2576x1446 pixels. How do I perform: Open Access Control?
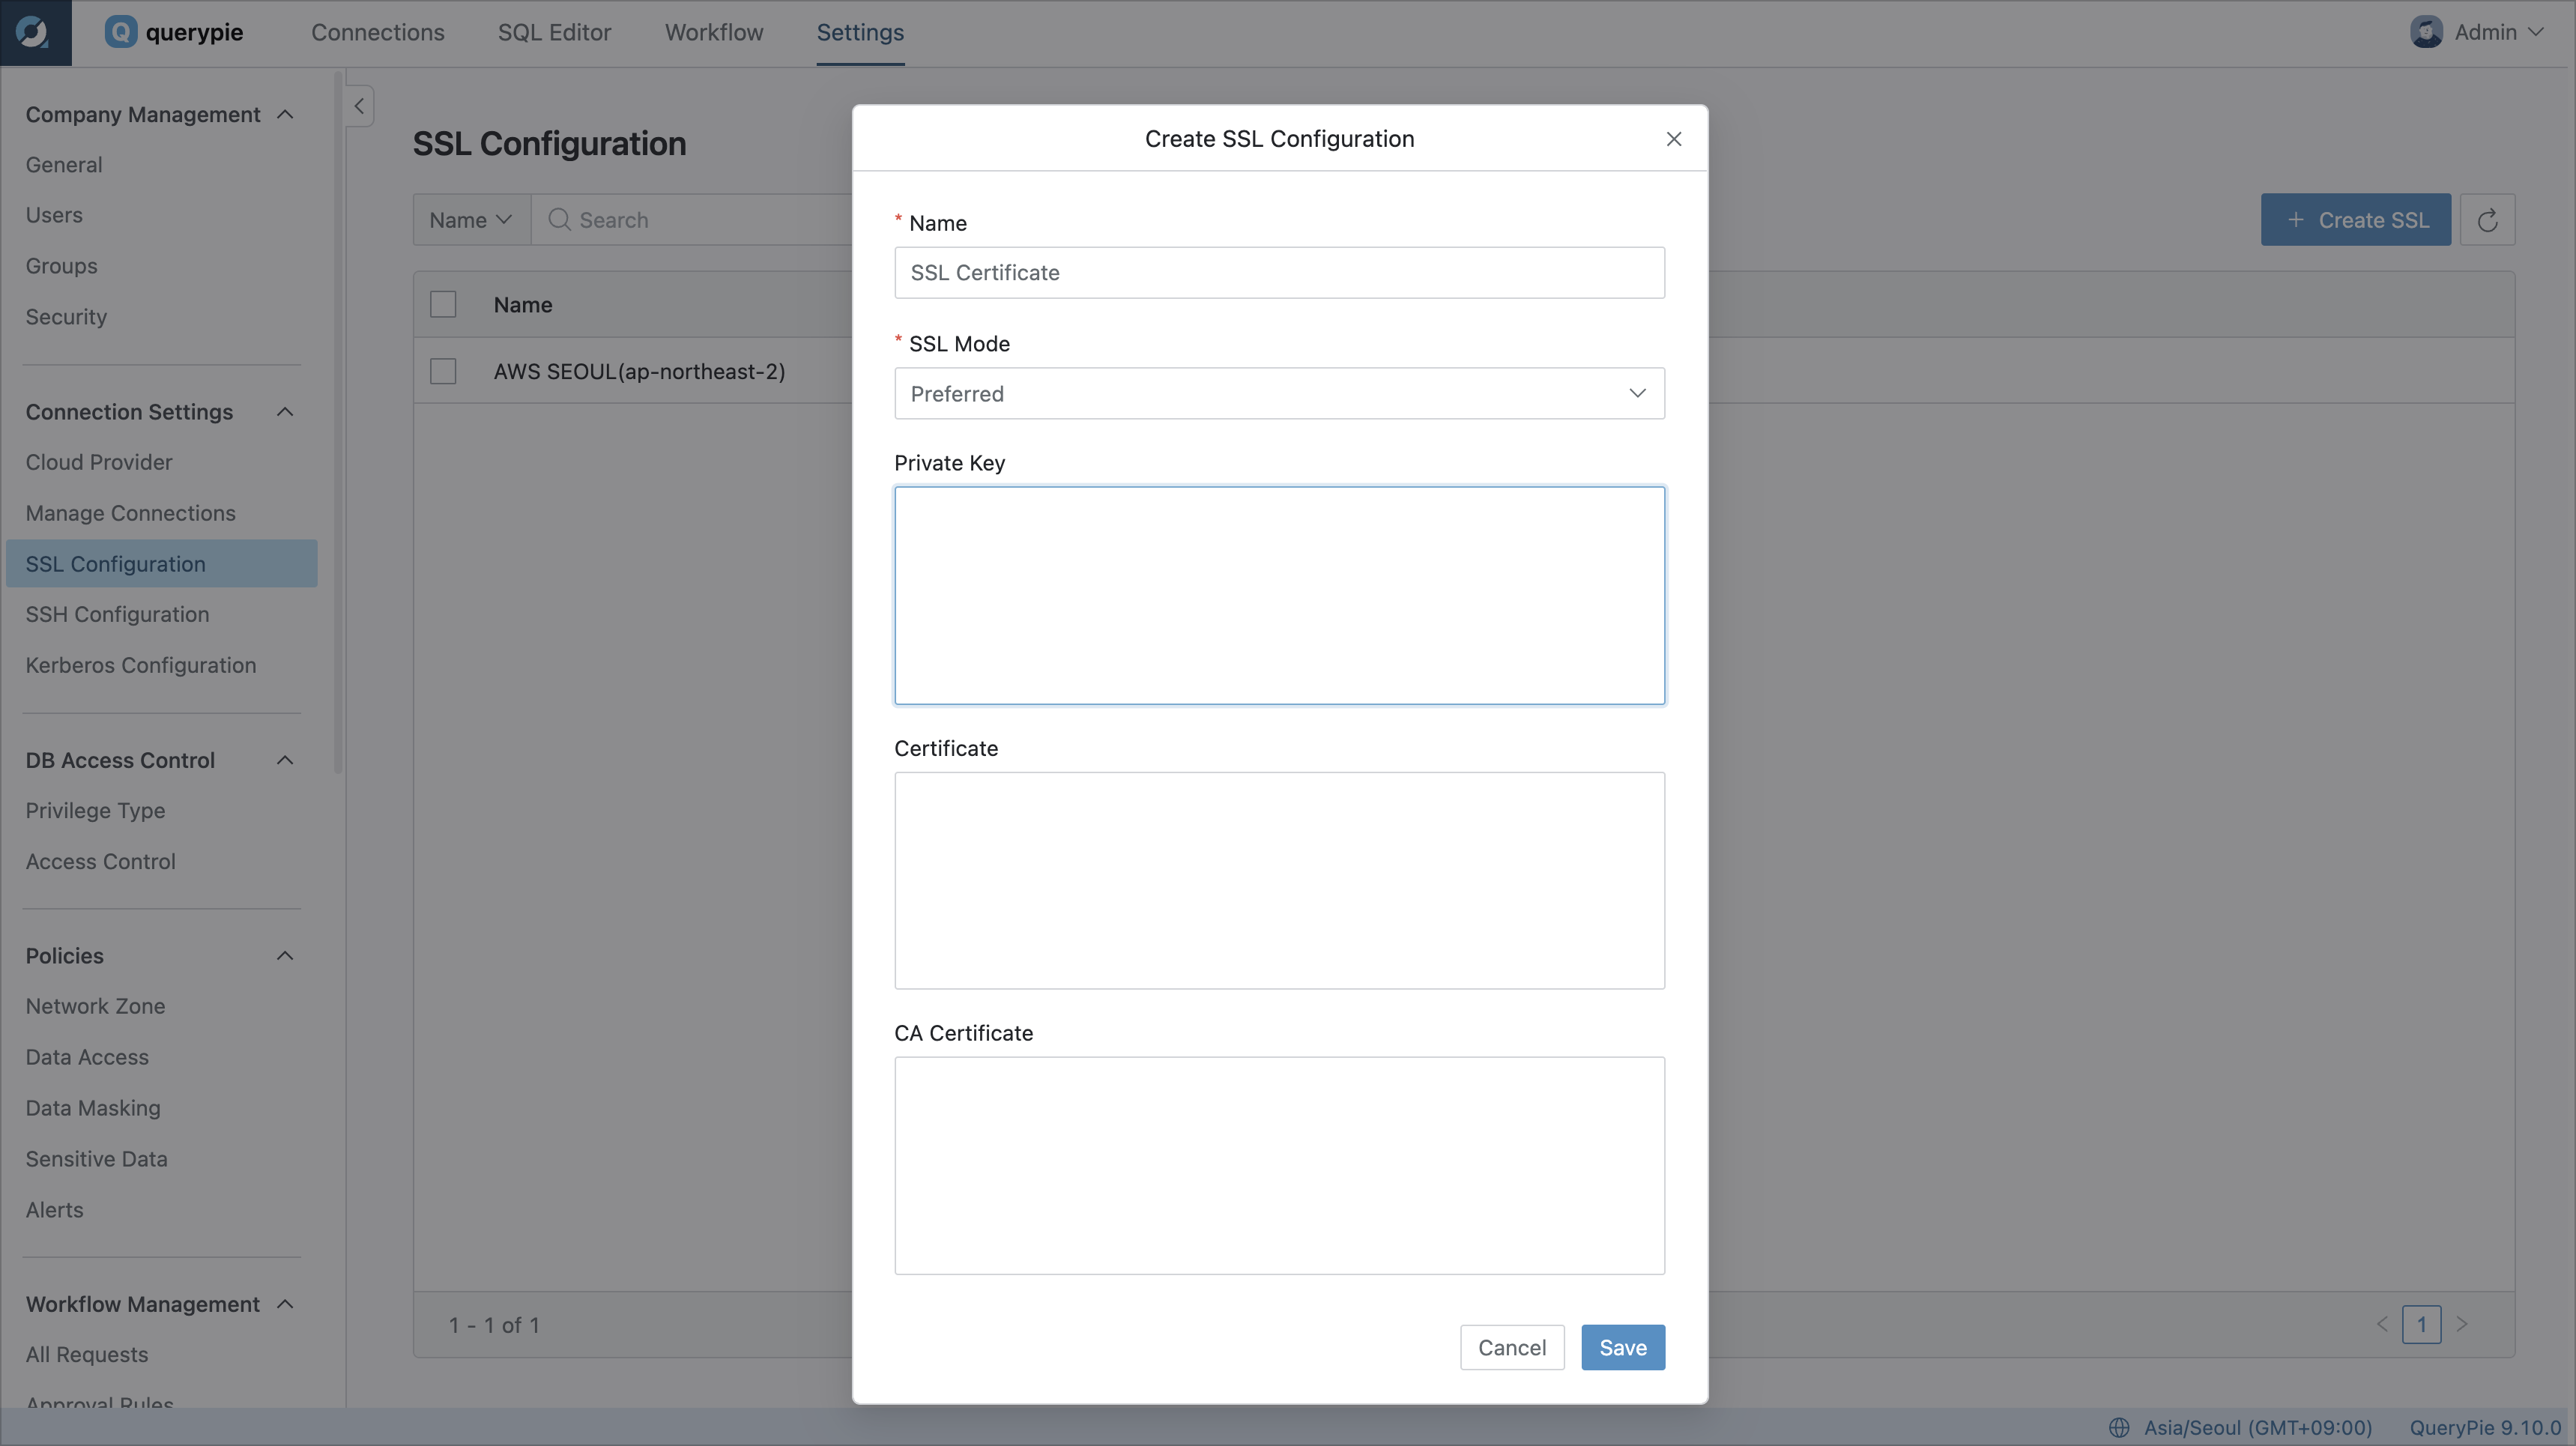point(100,861)
